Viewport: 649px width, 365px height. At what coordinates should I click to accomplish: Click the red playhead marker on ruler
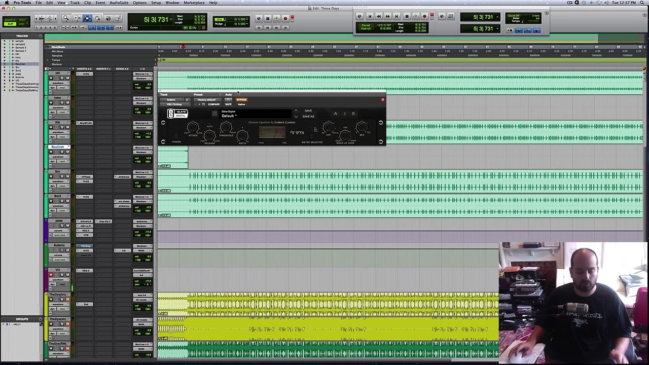[x=183, y=47]
